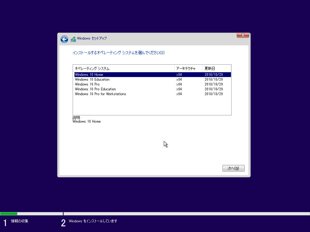
Task: Click the back navigation arrow
Action: coord(64,39)
